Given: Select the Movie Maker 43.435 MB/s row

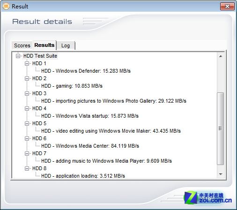Looking at the screenshot, I should coord(111,131).
